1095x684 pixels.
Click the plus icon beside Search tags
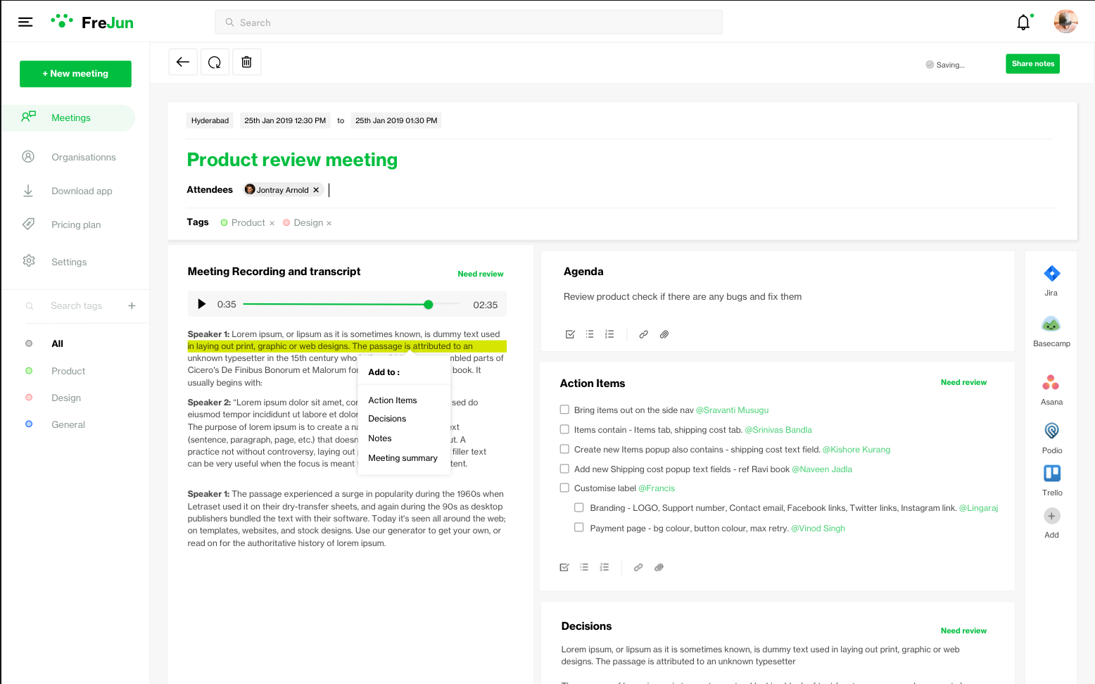click(132, 305)
